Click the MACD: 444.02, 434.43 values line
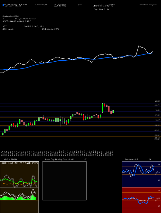Viewport: 161px width, 213px height. [x=17, y=21]
